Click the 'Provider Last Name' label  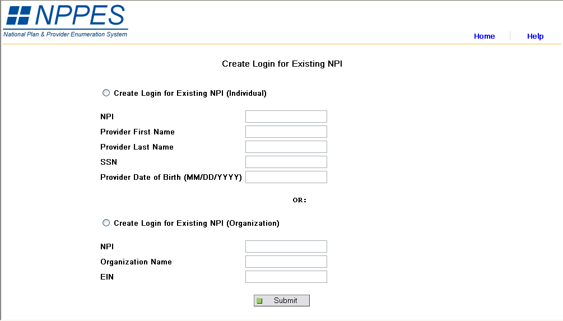click(137, 147)
